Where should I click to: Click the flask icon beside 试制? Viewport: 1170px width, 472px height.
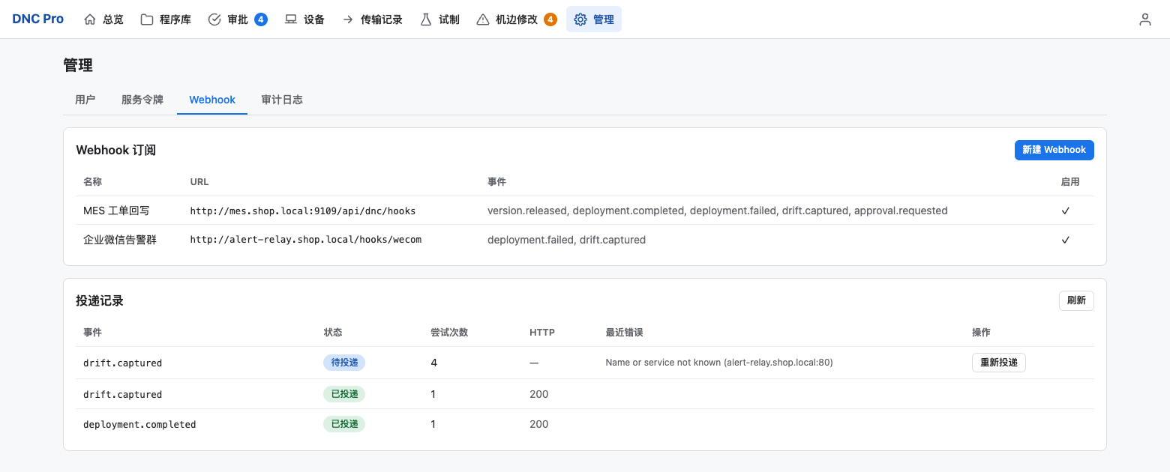point(426,19)
